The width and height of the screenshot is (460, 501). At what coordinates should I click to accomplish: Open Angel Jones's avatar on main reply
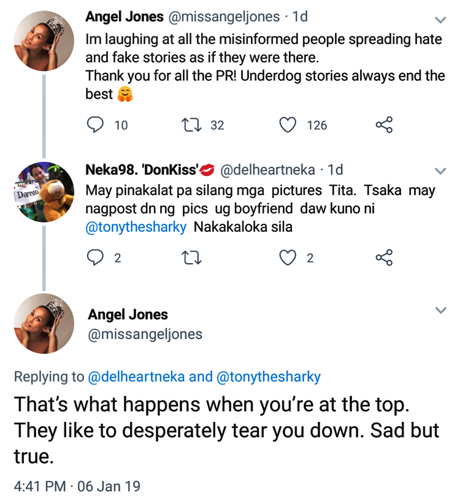44,324
